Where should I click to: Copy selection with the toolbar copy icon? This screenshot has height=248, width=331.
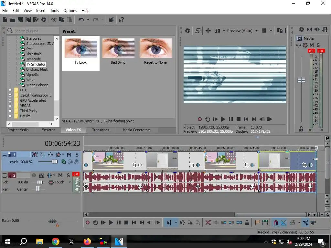pyautogui.click(x=62, y=20)
